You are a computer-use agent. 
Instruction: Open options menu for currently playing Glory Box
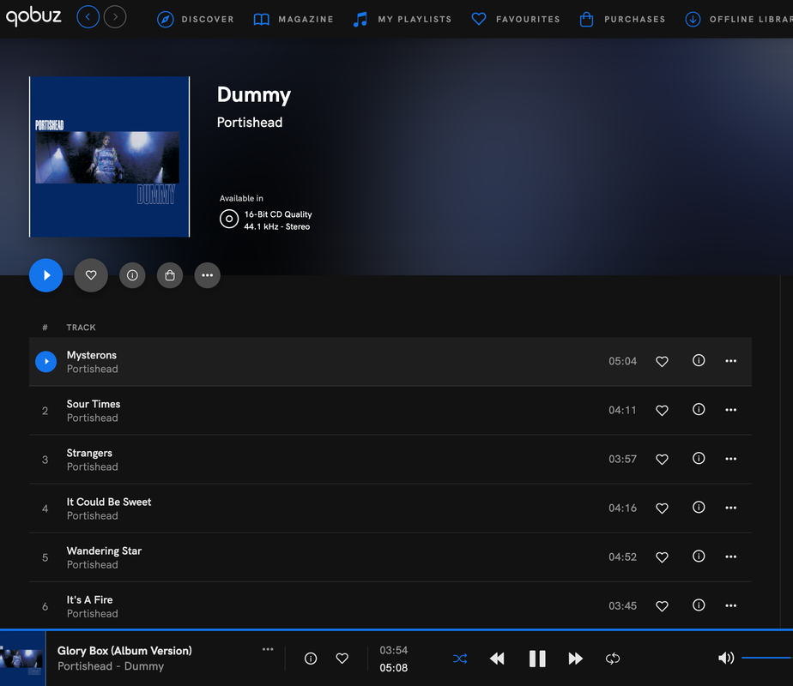click(x=268, y=649)
